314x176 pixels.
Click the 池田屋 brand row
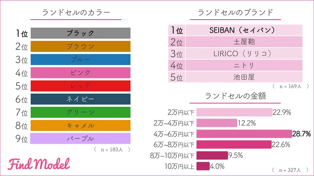[243, 77]
